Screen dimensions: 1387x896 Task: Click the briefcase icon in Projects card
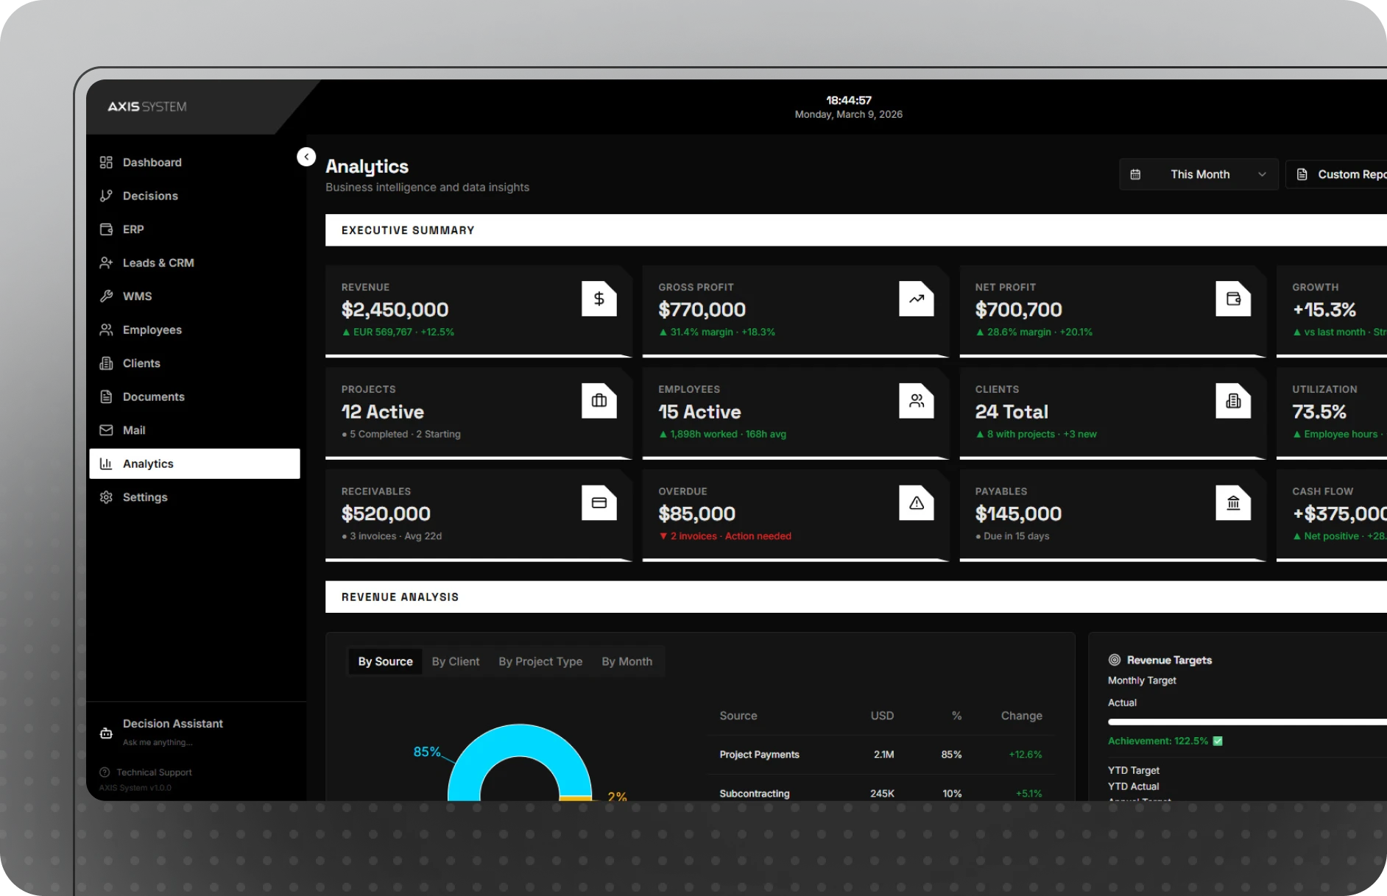click(599, 401)
